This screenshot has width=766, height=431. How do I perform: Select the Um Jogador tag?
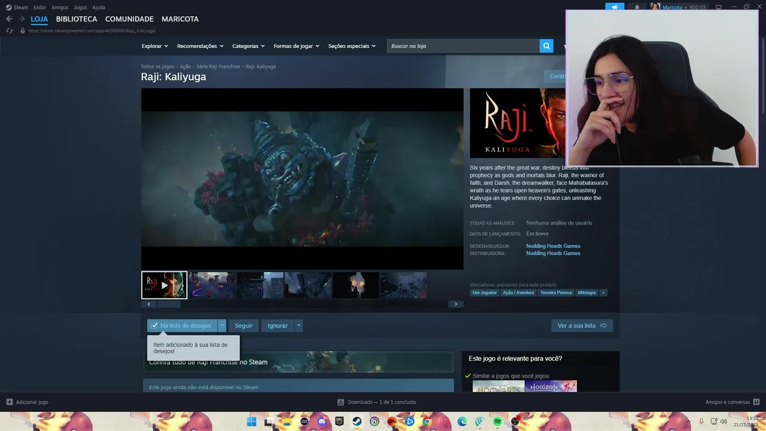(x=485, y=293)
